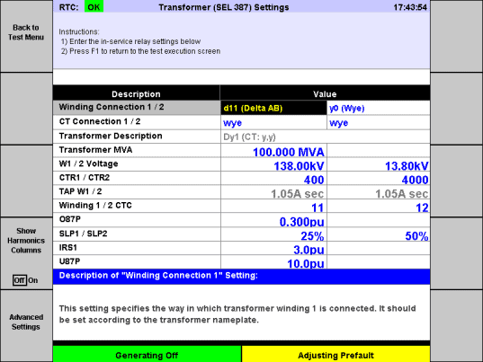Select CT Connection 1 / 2 row label

point(137,122)
